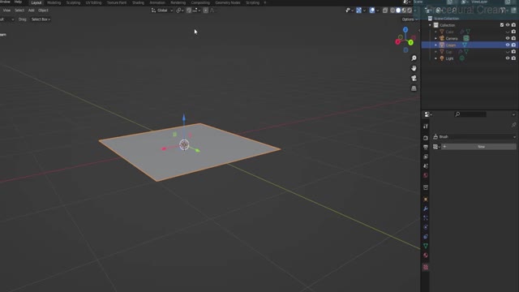Open the Material properties tab

426,255
